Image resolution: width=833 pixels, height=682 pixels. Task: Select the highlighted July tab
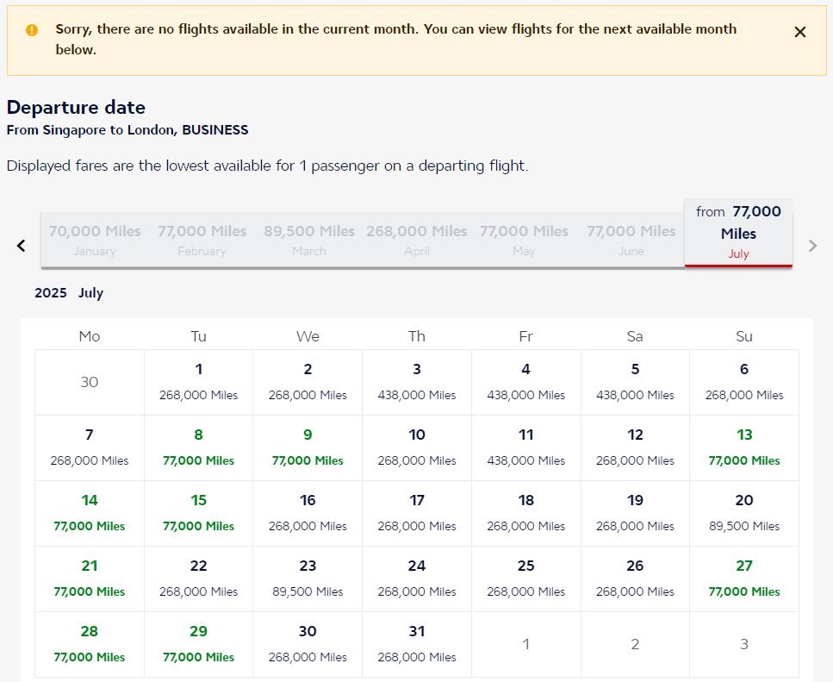pyautogui.click(x=738, y=233)
